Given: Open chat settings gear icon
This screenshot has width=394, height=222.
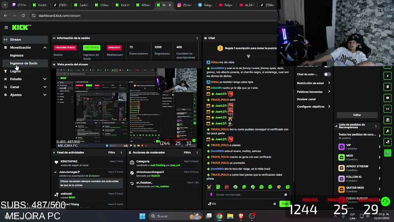Looking at the screenshot, I should tap(275, 204).
